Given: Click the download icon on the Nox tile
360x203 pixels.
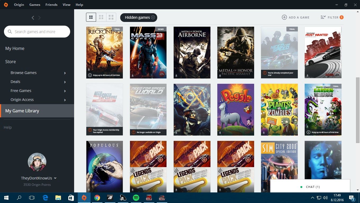Looking at the screenshot, I should click(x=176, y=133).
